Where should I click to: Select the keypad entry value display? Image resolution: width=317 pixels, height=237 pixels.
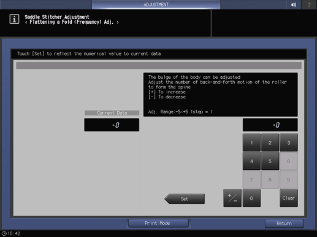(270, 125)
